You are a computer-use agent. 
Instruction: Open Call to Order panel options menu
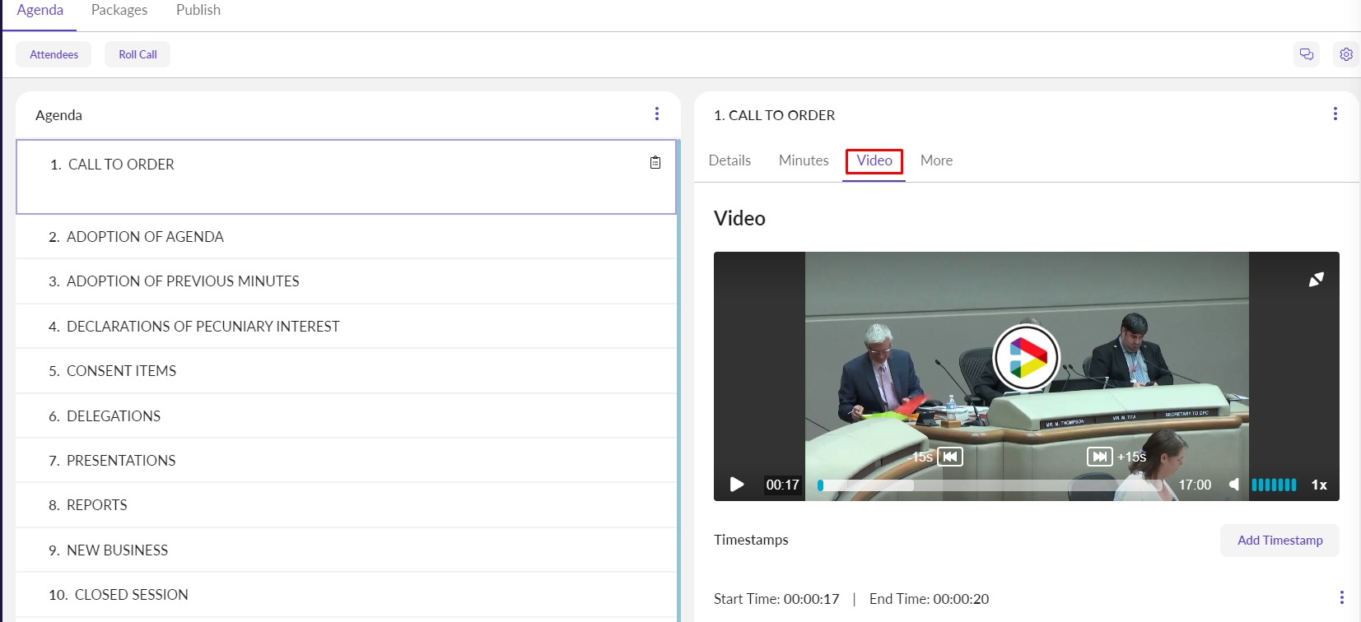click(1335, 114)
